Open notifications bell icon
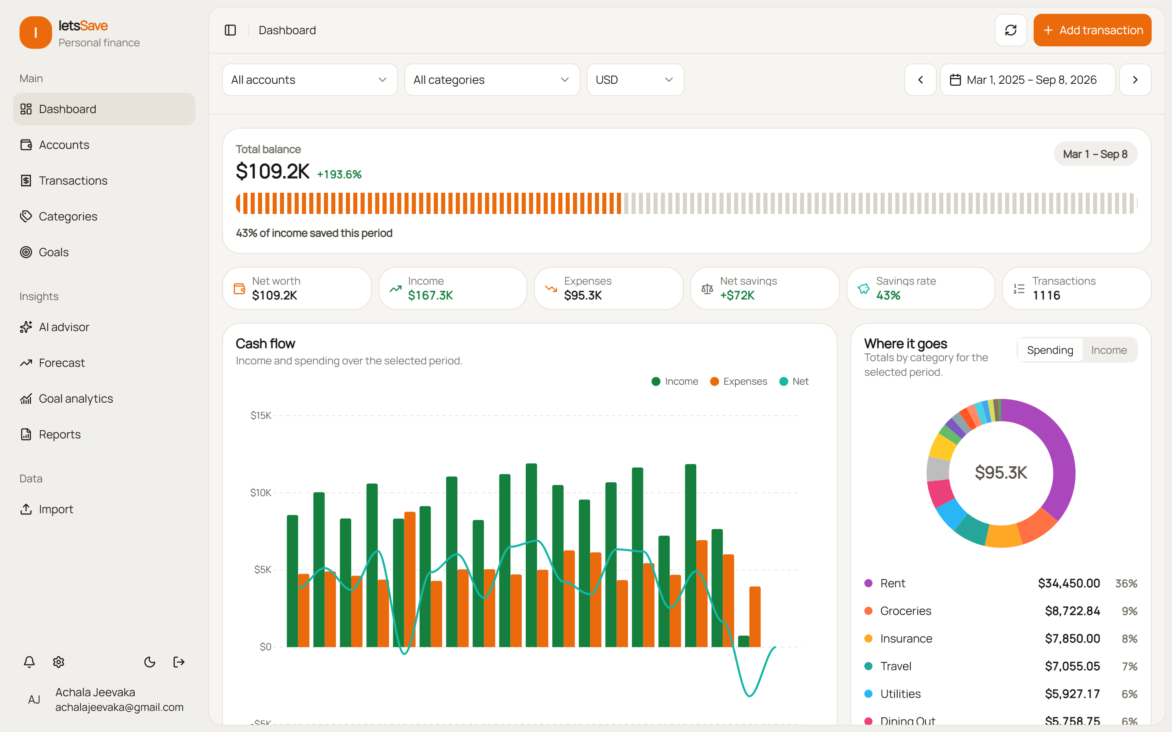Image resolution: width=1172 pixels, height=732 pixels. pyautogui.click(x=29, y=662)
